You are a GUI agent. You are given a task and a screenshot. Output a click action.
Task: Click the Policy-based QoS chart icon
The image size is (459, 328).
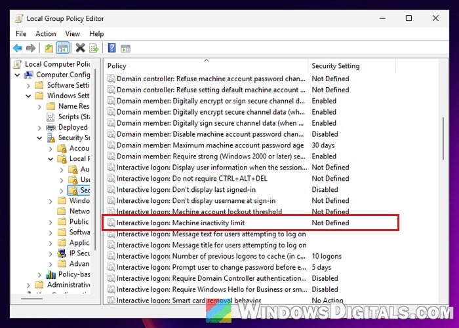pos(51,274)
